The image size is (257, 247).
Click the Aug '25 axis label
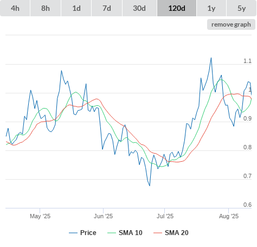click(x=229, y=216)
